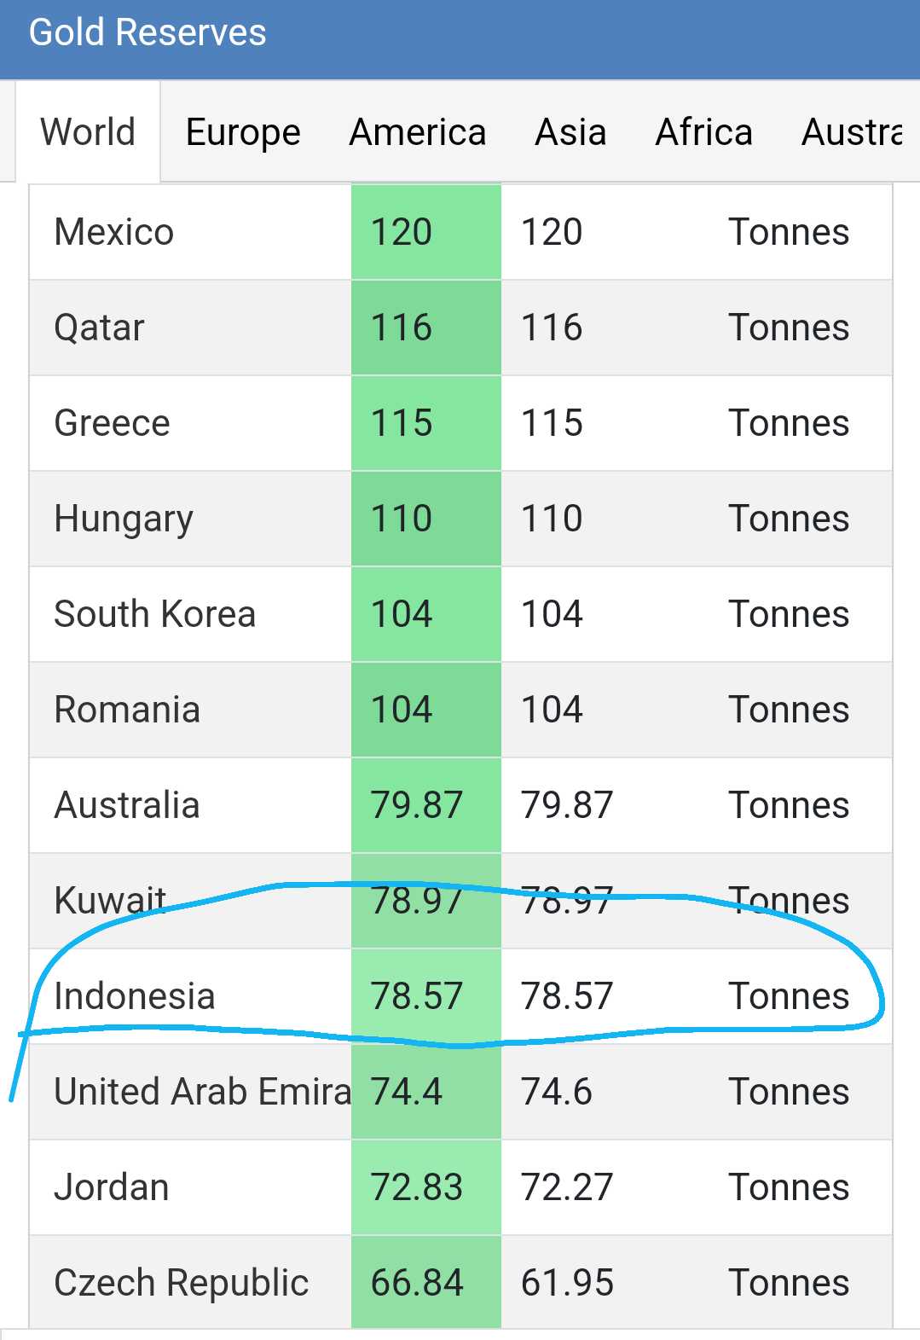The image size is (920, 1340).
Task: Switch to the Asia tab
Action: click(570, 132)
